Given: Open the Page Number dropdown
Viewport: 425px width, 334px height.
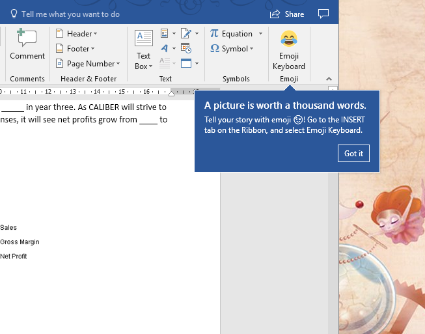Looking at the screenshot, I should coord(88,63).
